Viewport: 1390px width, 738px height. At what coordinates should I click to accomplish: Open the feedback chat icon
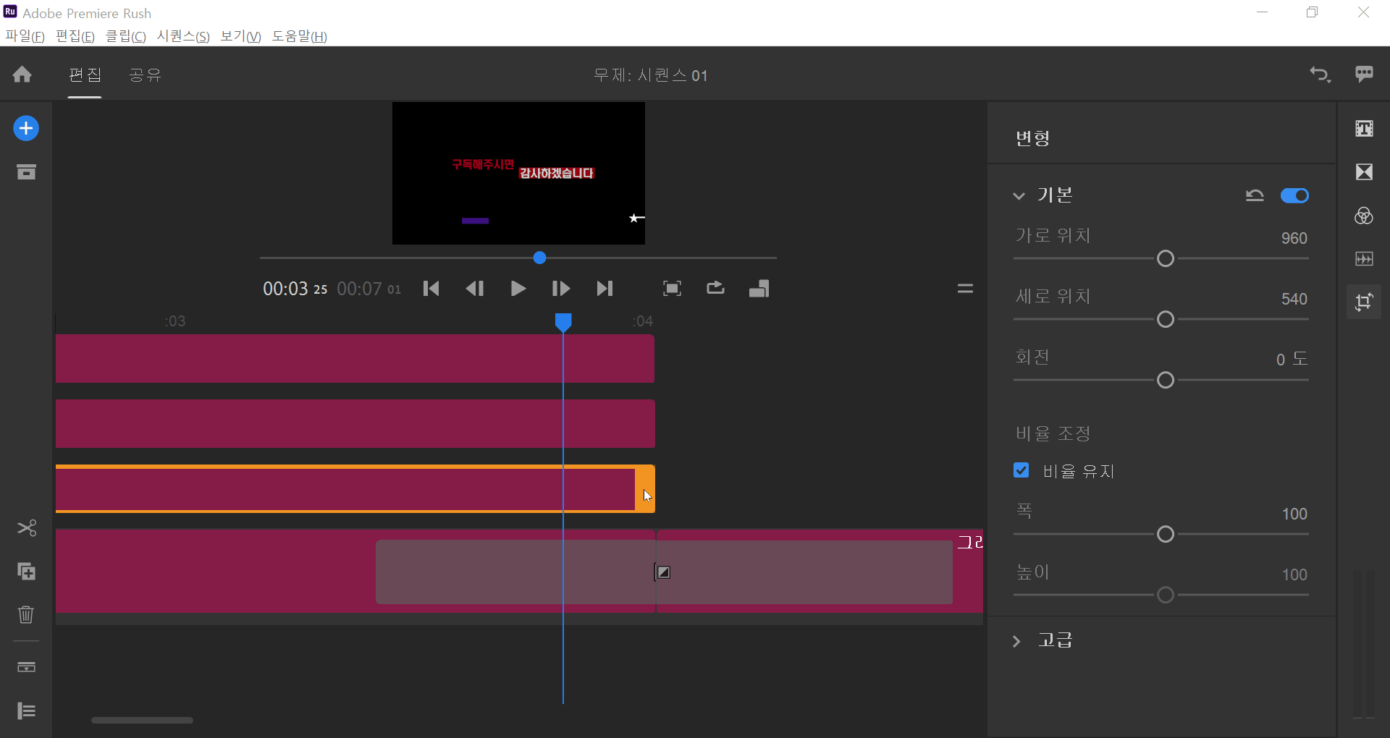[1365, 75]
